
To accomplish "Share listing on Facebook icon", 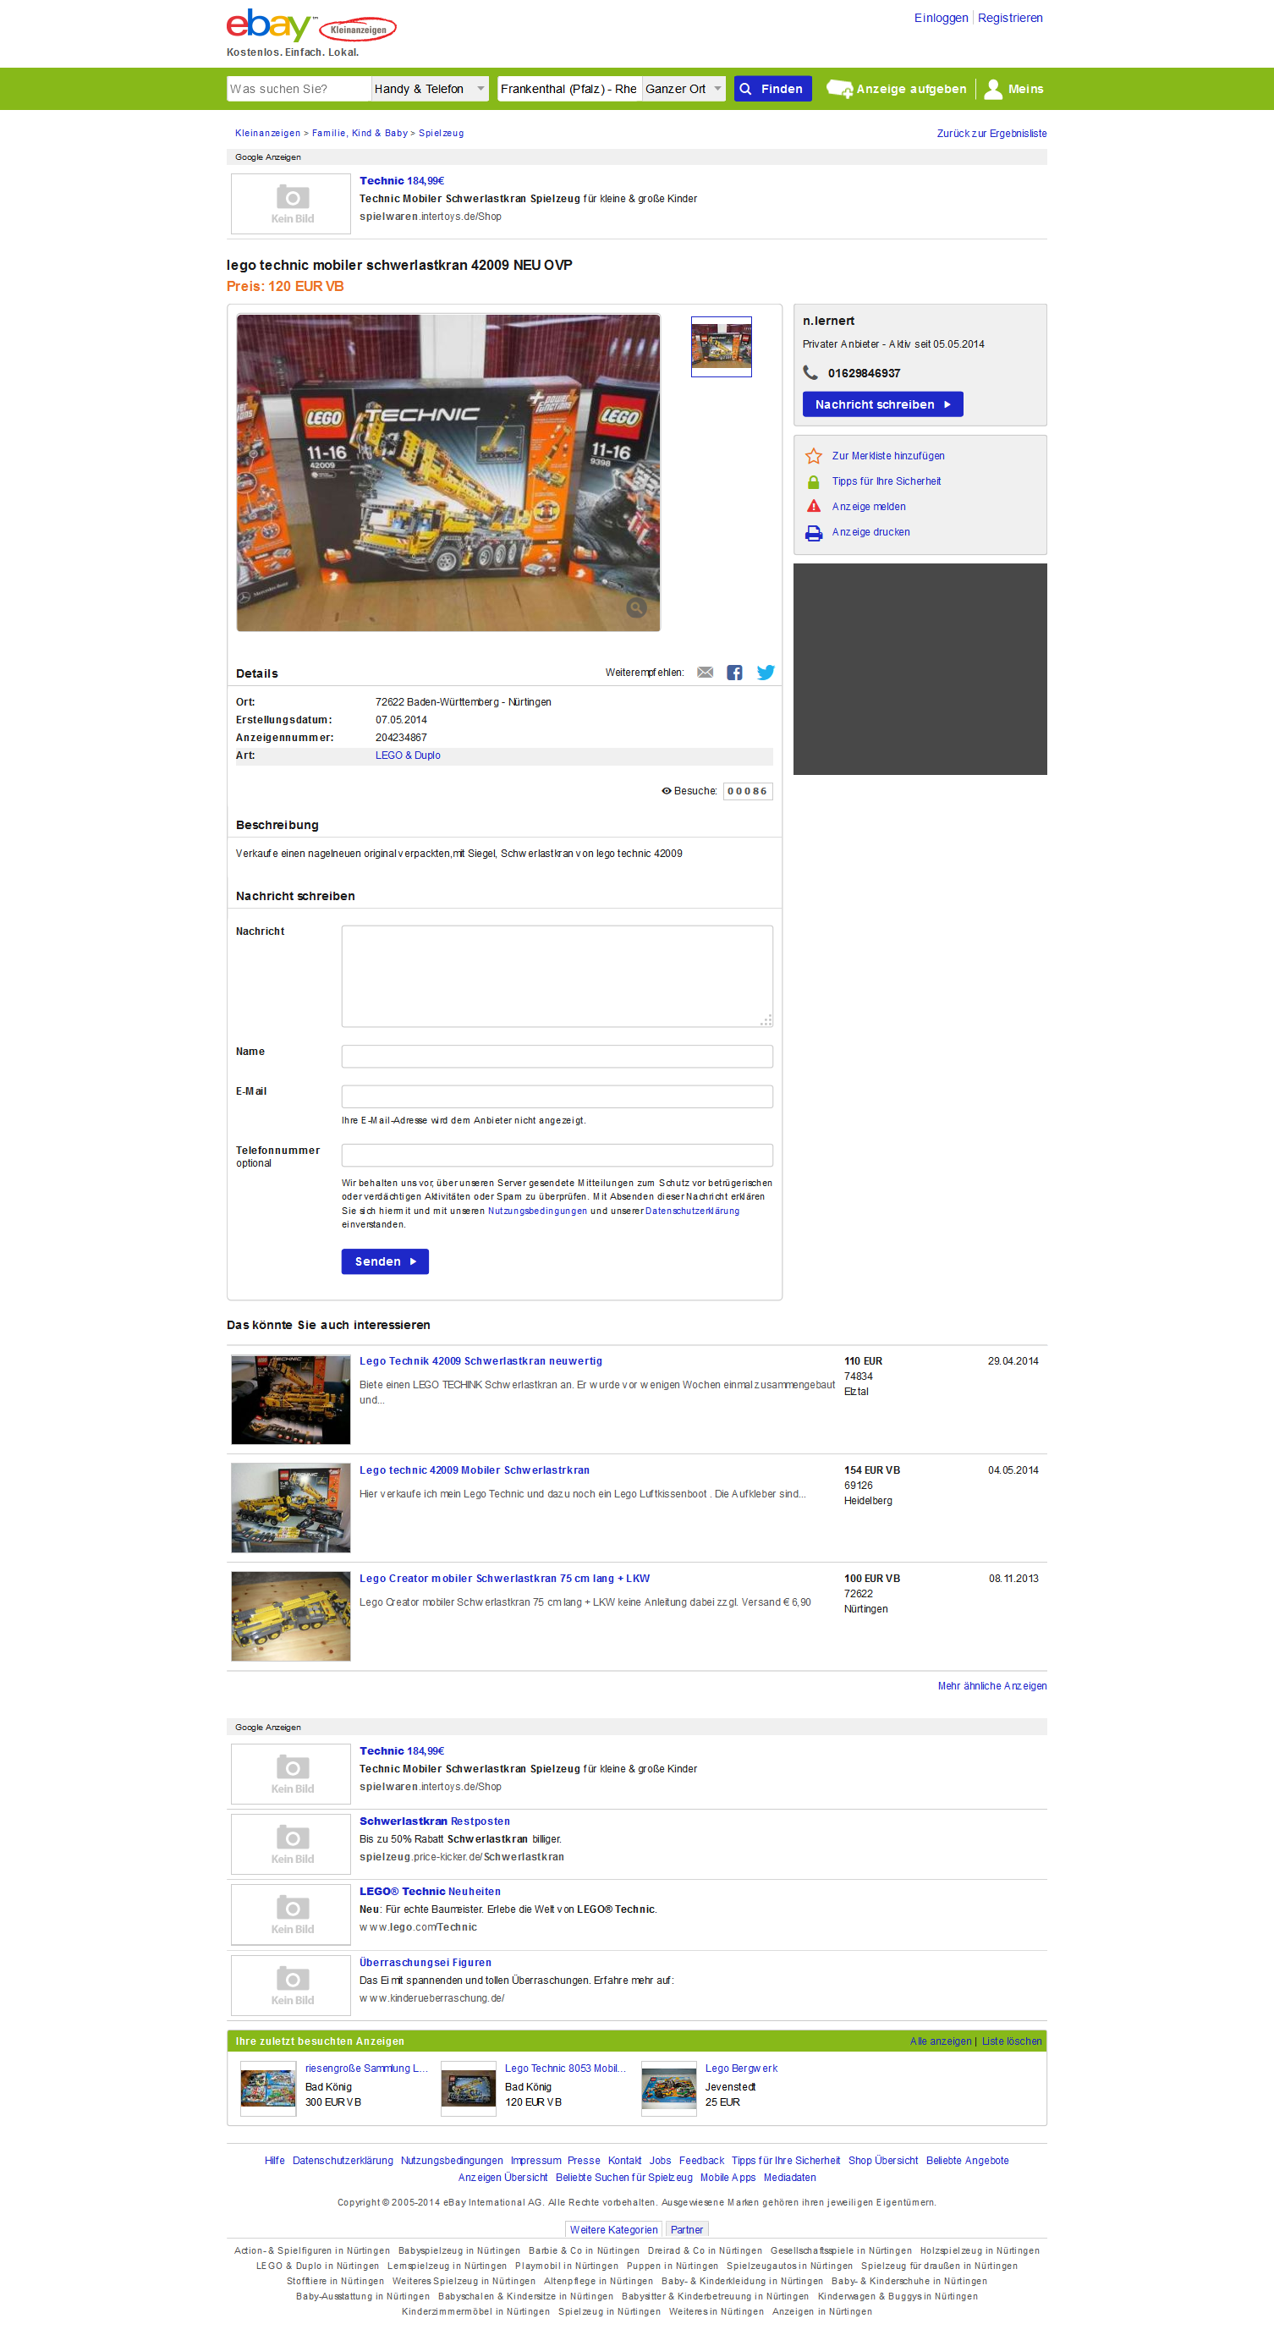I will pyautogui.click(x=735, y=672).
